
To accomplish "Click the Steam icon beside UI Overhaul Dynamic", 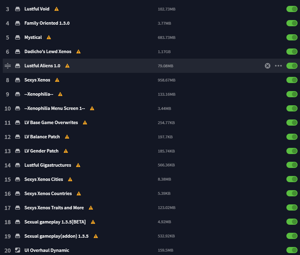I will point(18,250).
